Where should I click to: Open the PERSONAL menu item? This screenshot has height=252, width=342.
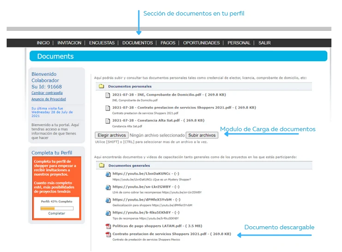point(239,43)
